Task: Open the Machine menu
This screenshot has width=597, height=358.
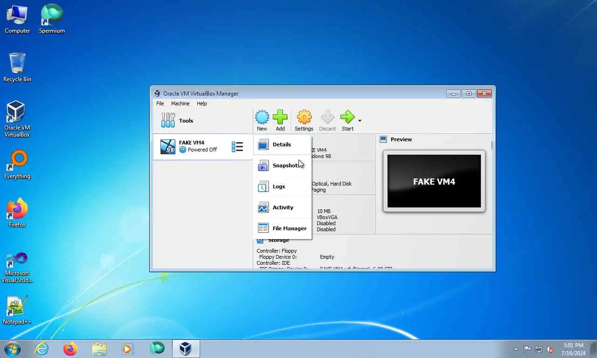Action: coord(180,103)
